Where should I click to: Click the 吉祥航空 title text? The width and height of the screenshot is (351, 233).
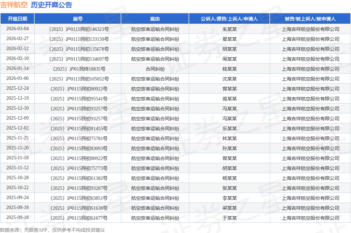(x=14, y=5)
